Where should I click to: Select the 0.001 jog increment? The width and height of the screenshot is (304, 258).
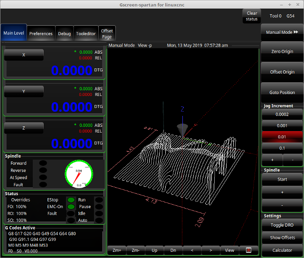pos(282,126)
